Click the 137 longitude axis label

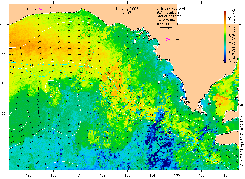tap(226, 175)
